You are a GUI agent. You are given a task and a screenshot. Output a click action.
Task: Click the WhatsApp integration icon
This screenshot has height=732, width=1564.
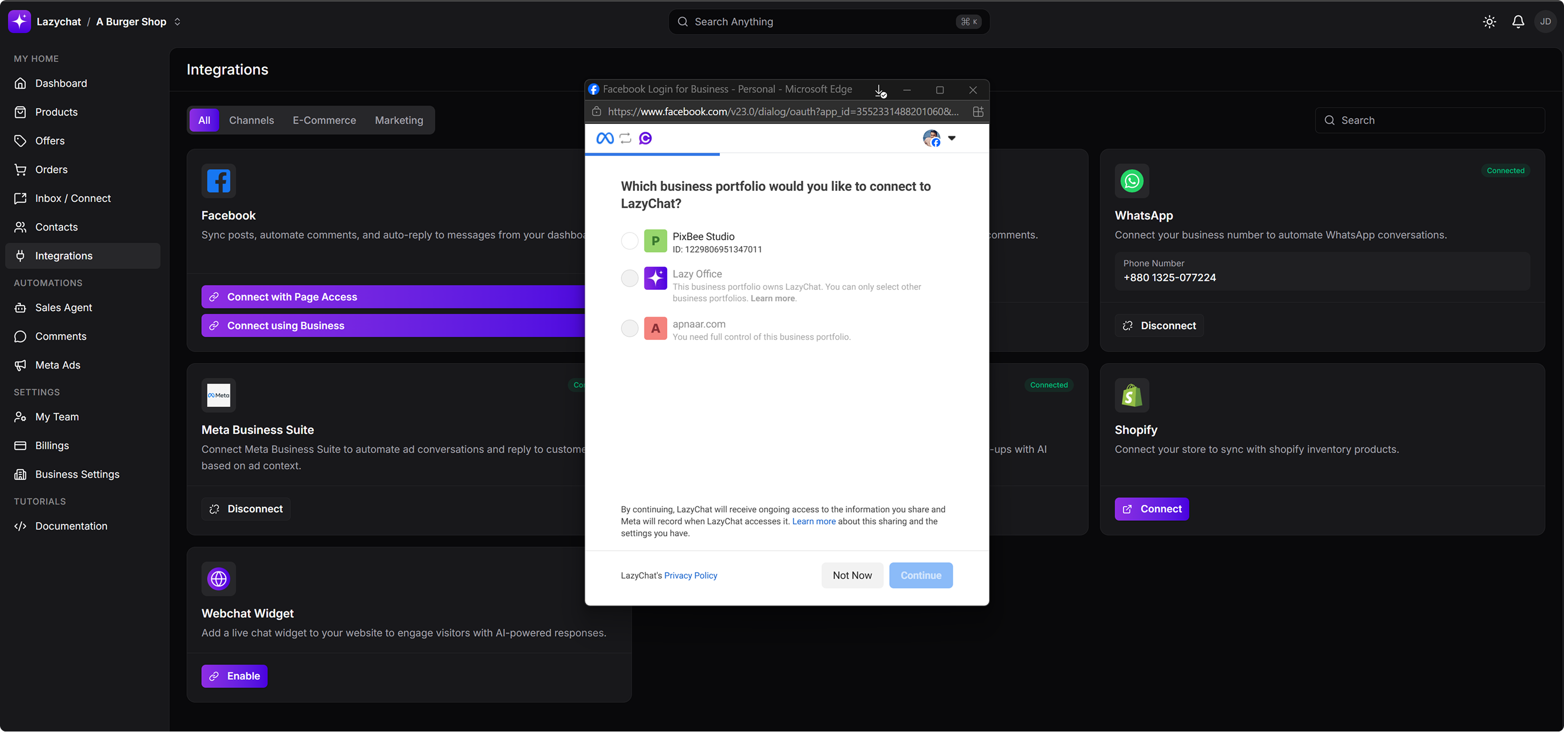[x=1132, y=181]
